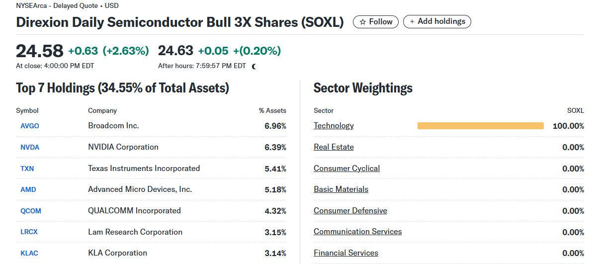595x264 pixels.
Task: Click the LRCX ticker link
Action: pos(29,232)
